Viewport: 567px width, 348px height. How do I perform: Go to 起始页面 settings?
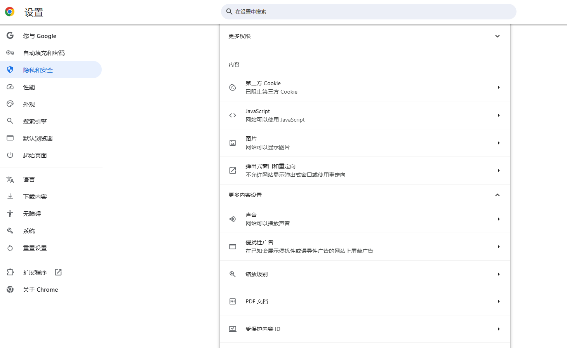tap(51, 155)
